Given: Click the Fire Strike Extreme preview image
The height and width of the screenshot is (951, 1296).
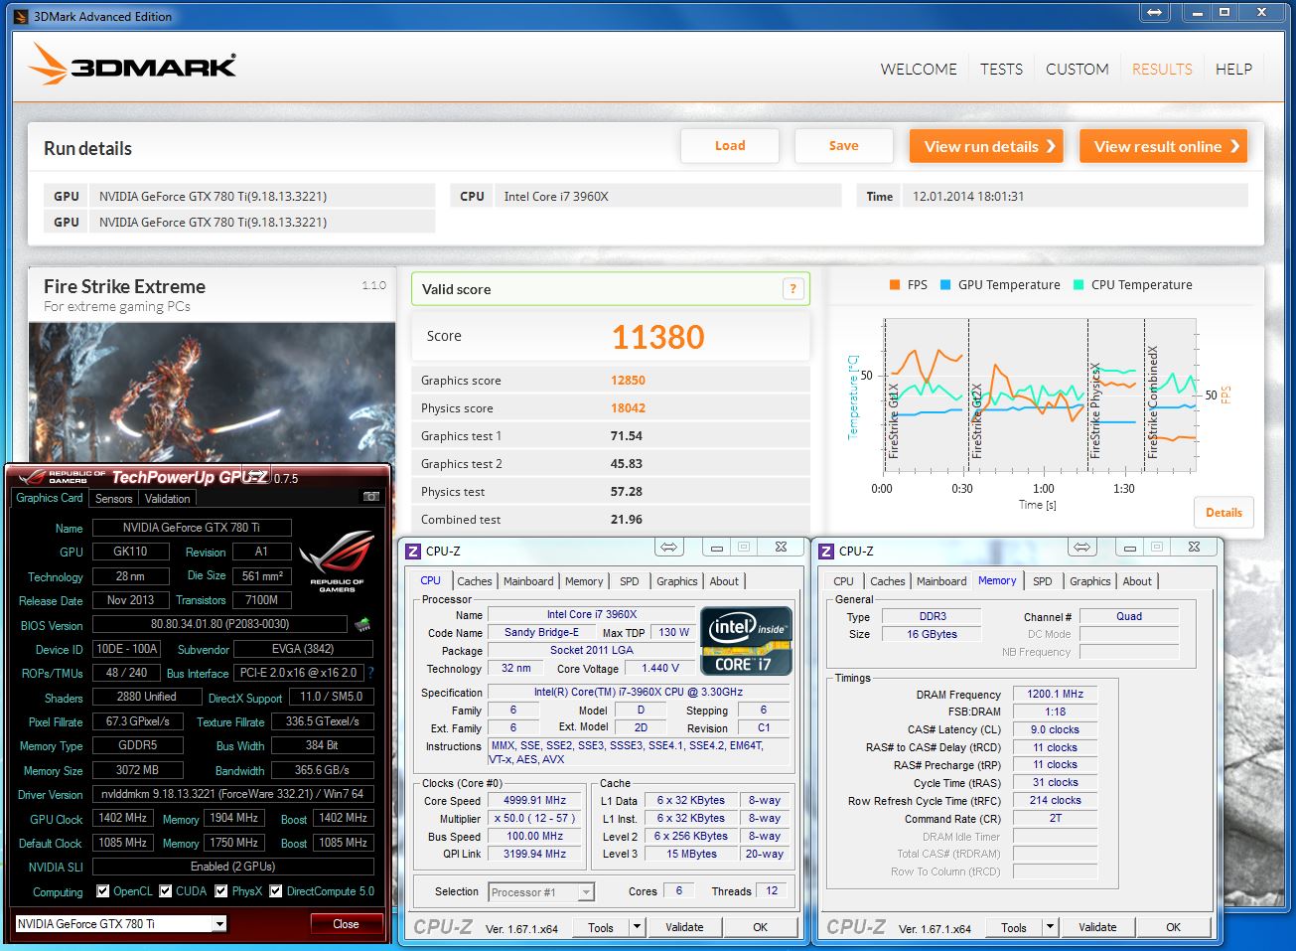Looking at the screenshot, I should (212, 393).
